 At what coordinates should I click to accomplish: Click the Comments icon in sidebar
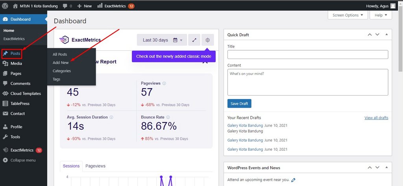click(6, 83)
